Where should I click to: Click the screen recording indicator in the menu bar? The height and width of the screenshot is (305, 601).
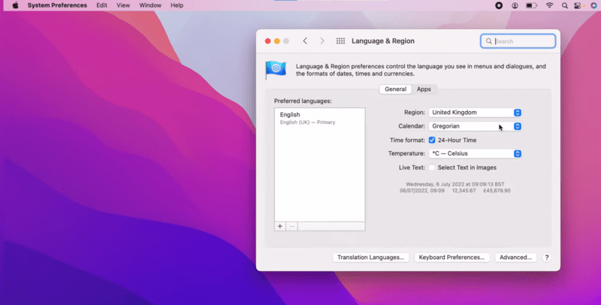point(499,5)
